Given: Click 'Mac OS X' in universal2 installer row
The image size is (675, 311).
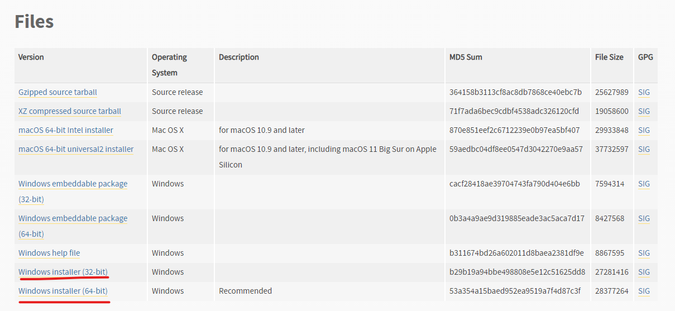Looking at the screenshot, I should [167, 149].
